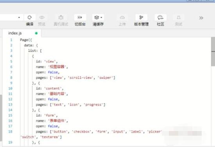
Task: Click the 'icon' string on line 13
Action: tap(73, 104)
